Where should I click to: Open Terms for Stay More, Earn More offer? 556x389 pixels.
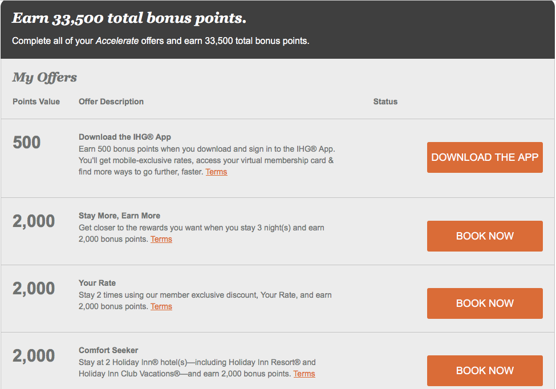coord(161,239)
